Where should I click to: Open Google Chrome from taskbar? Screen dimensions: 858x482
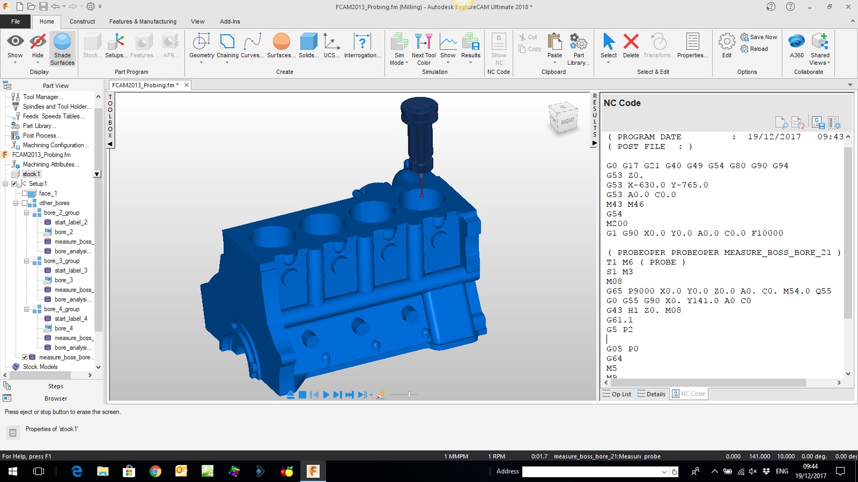coord(156,471)
